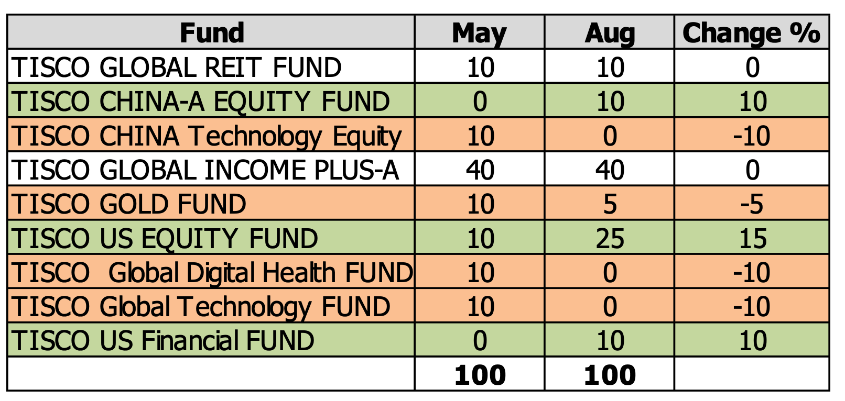
Task: Select the Aug value 25 for US Equity
Action: tap(610, 239)
